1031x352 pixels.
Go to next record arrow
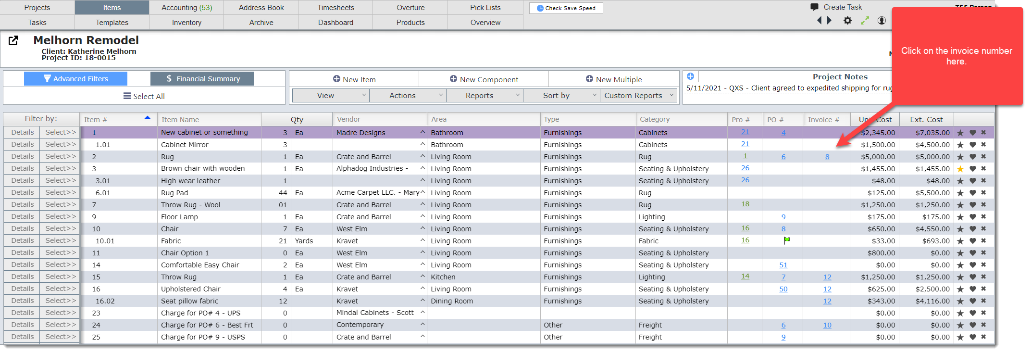point(829,20)
